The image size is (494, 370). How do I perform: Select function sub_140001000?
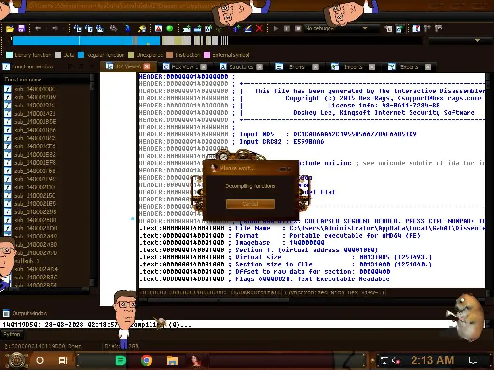point(35,89)
